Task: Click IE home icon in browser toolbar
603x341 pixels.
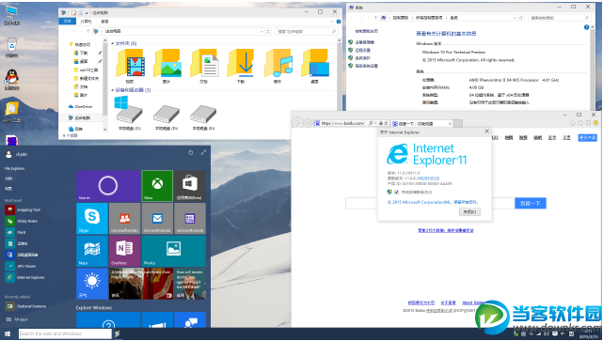Action: (573, 123)
